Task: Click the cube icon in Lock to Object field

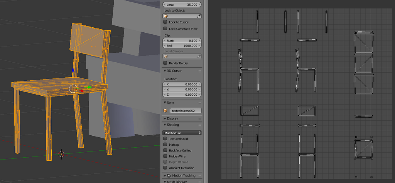Action: 166,16
